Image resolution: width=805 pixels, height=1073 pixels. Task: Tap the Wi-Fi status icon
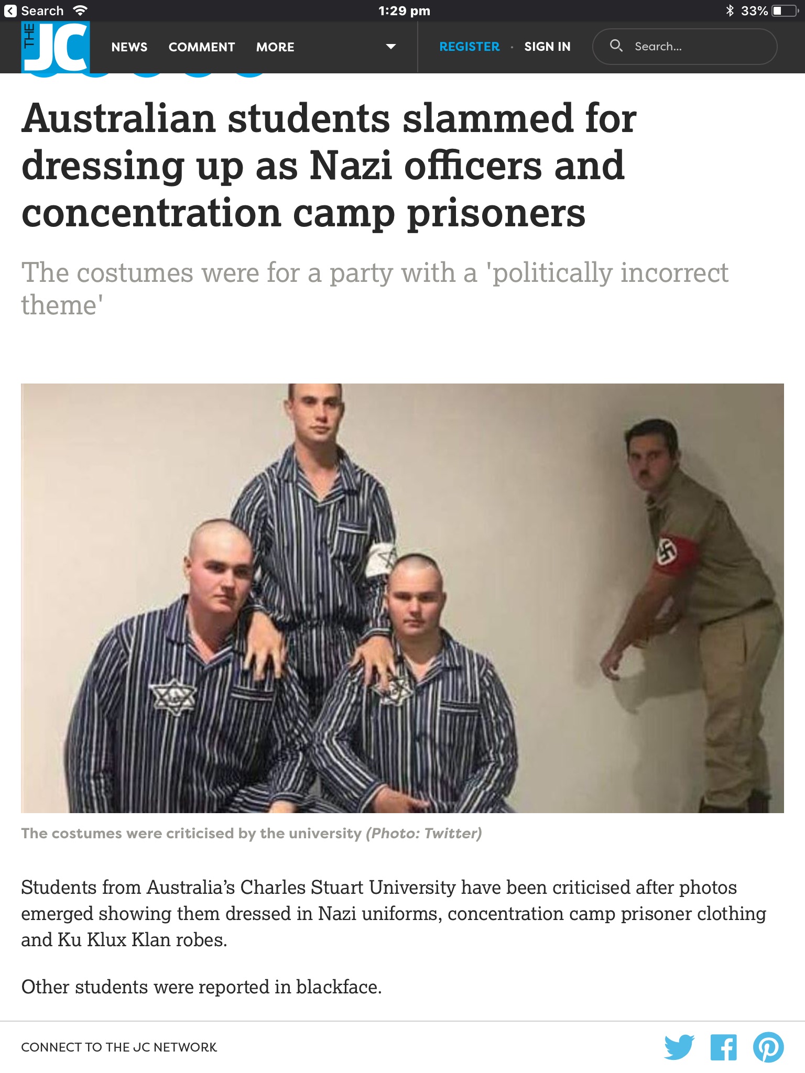(80, 10)
